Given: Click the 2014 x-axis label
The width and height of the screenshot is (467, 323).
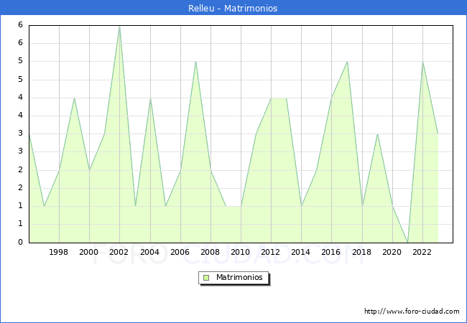Looking at the screenshot, I should (x=301, y=252).
